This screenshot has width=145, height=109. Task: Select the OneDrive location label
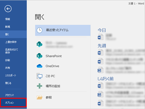[x=52, y=66]
